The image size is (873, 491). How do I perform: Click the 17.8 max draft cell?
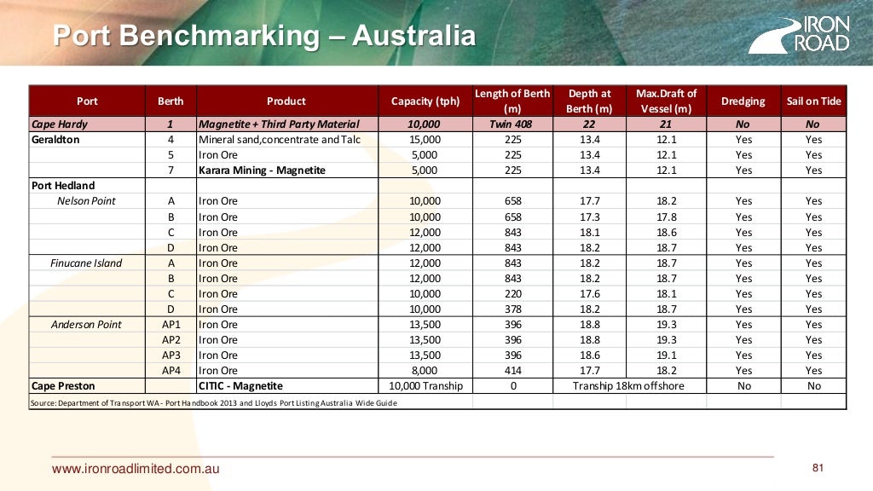point(667,217)
